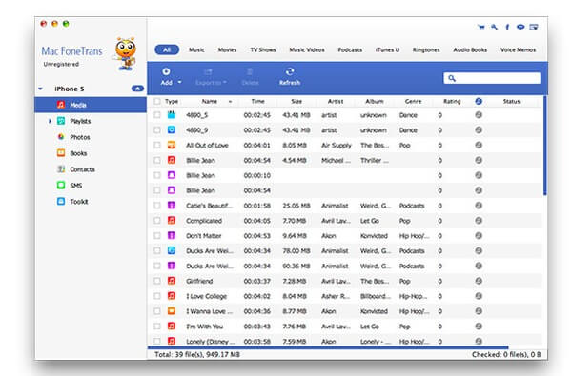
Task: Sort by the Time column header
Action: tap(257, 101)
